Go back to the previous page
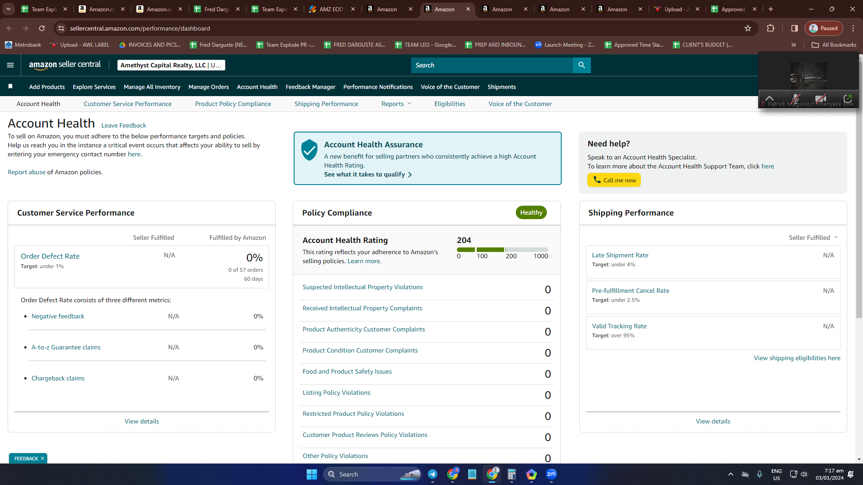863x485 pixels. (9, 28)
